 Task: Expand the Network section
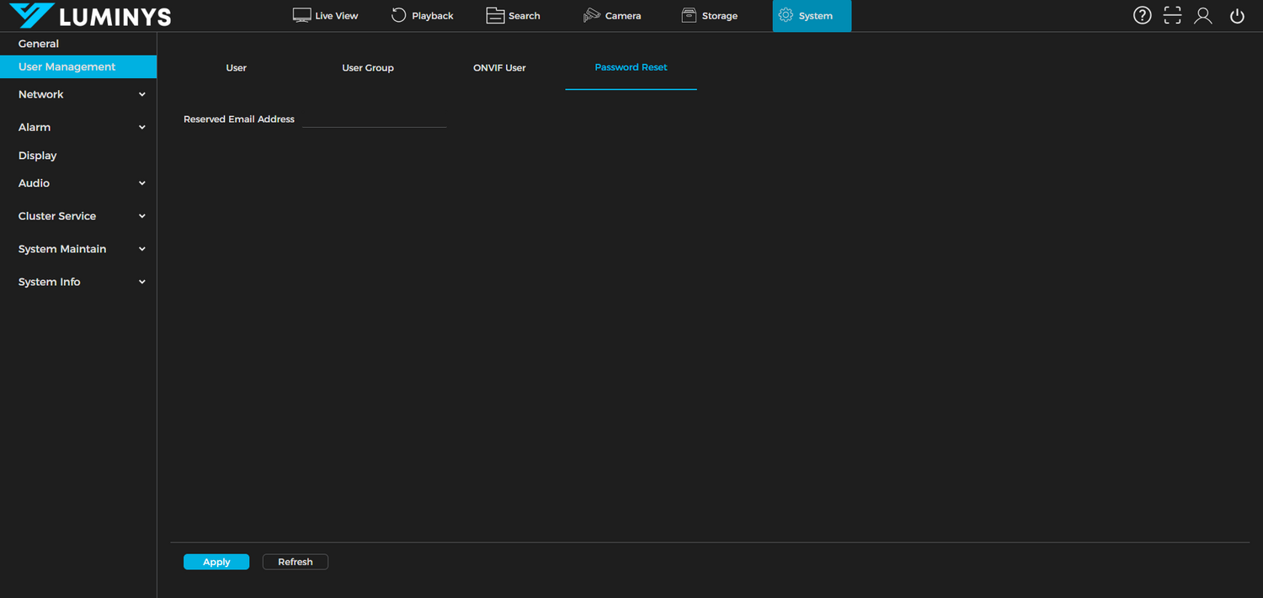pos(78,94)
